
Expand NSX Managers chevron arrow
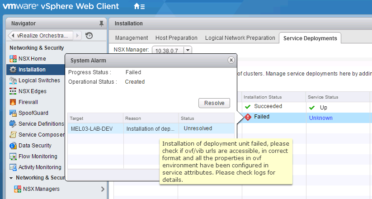point(103,189)
